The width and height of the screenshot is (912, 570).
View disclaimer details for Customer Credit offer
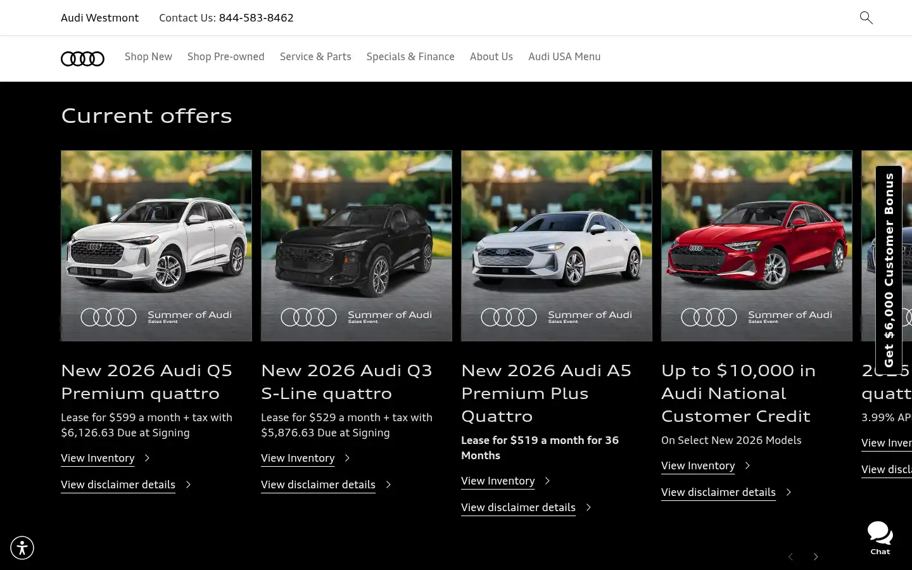click(x=718, y=492)
